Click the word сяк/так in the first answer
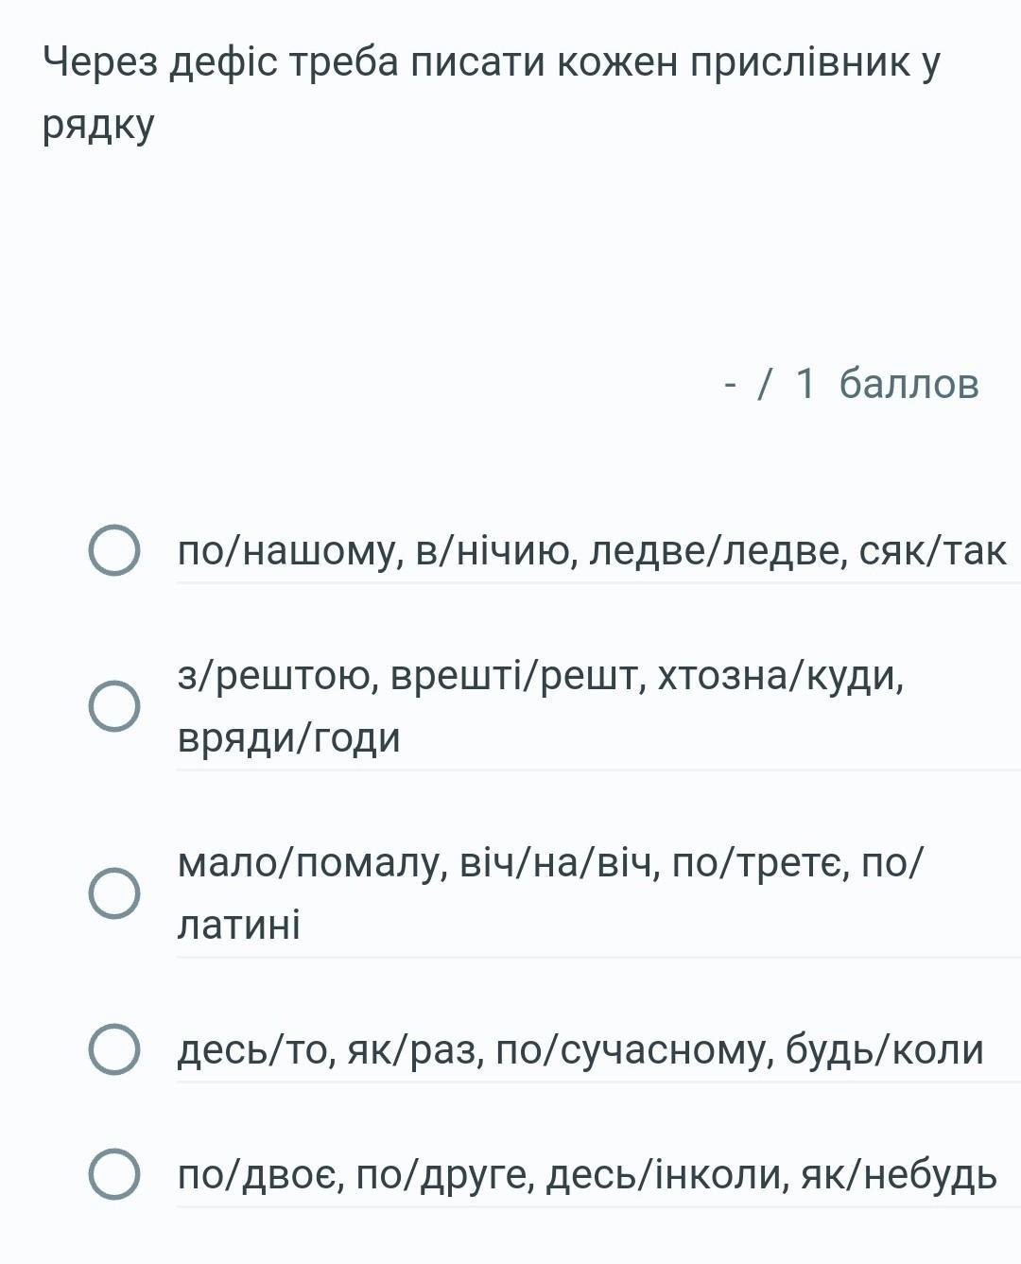This screenshot has width=1021, height=1264. click(933, 551)
